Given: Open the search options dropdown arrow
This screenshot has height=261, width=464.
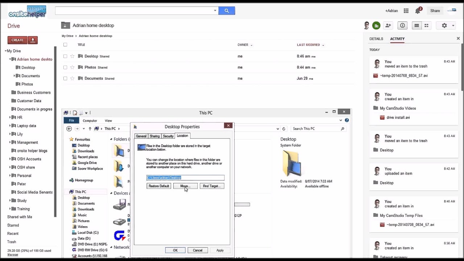Looking at the screenshot, I should [215, 11].
